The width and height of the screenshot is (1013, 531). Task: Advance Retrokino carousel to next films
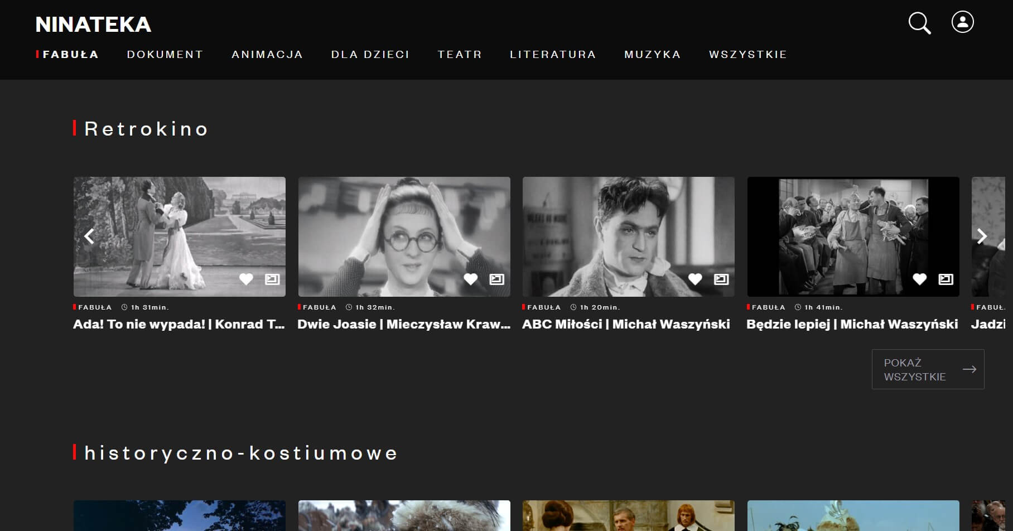982,236
